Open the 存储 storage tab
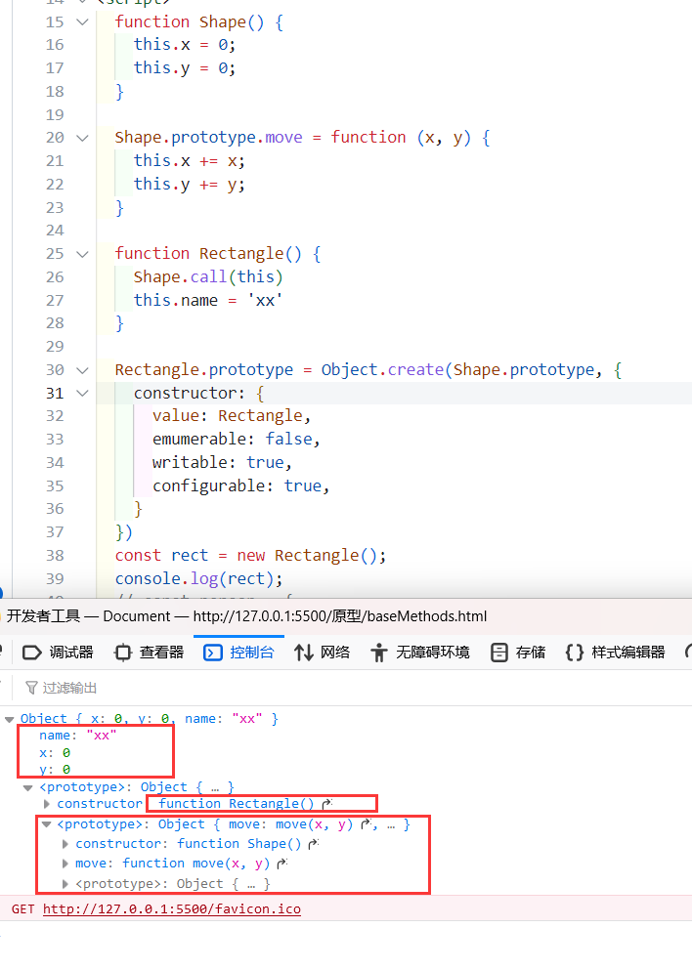692x970 pixels. point(518,652)
